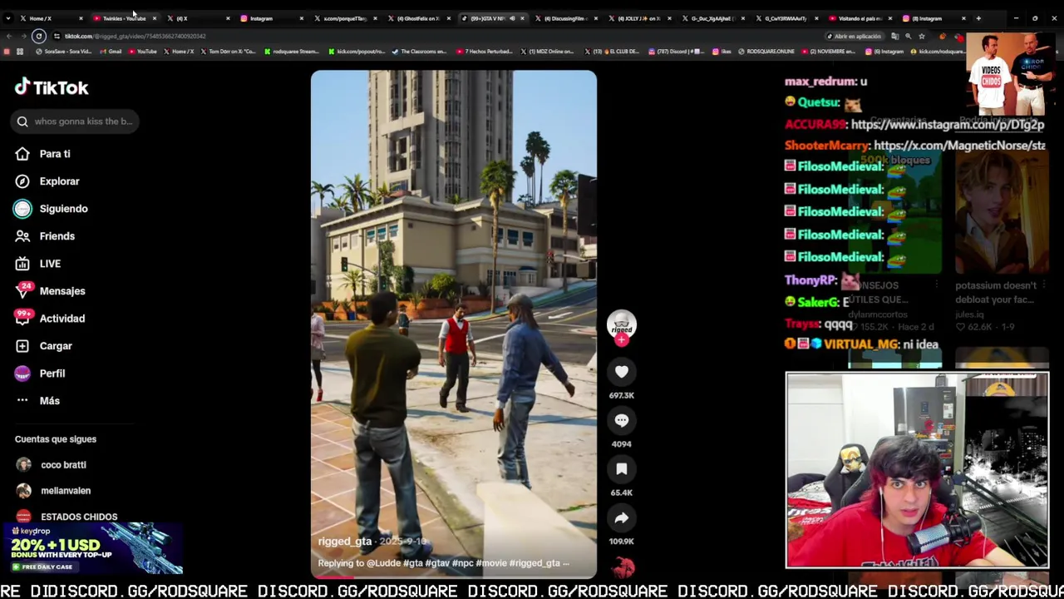Image resolution: width=1064 pixels, height=599 pixels.
Task: Open kick.com/popout bookmark
Action: click(x=356, y=52)
